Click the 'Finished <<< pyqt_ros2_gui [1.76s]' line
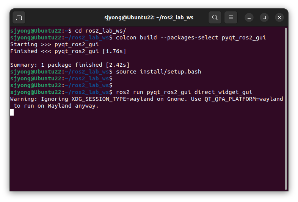Image resolution: width=298 pixels, height=202 pixels. pyautogui.click(x=68, y=51)
